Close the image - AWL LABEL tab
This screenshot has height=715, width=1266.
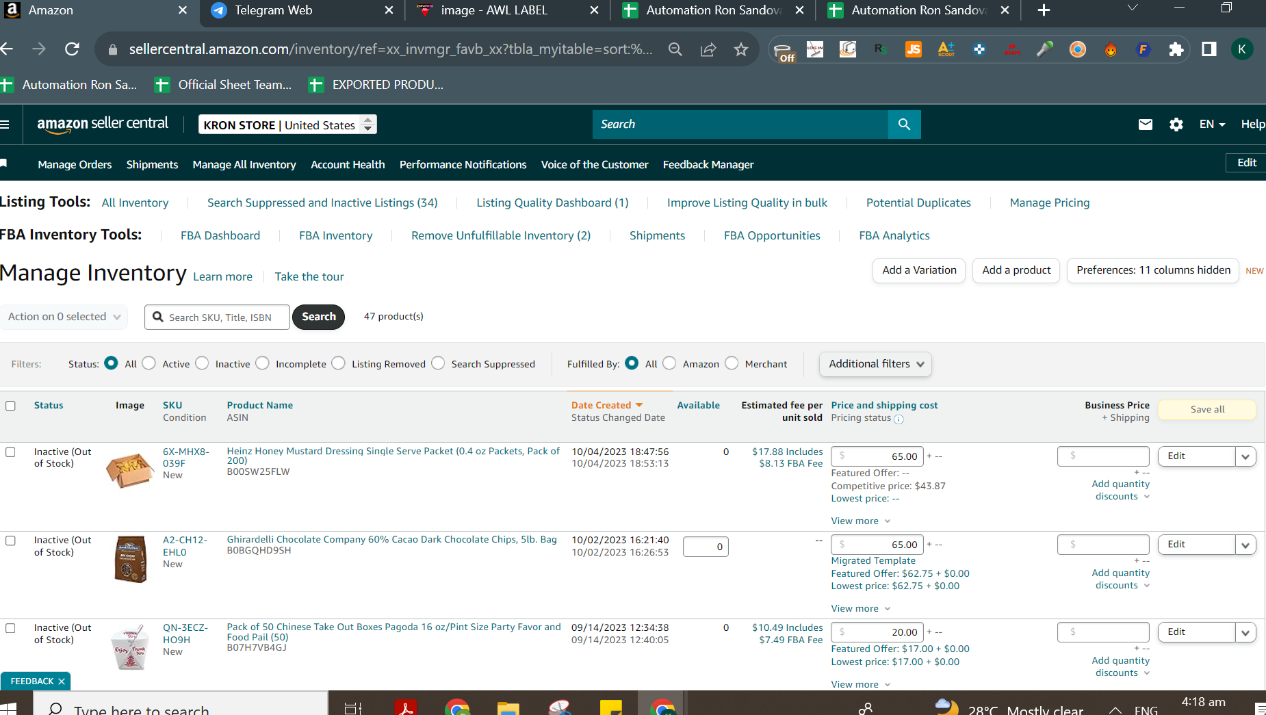click(594, 10)
